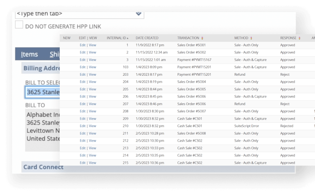
Task: Open the 'Type then tab' dropdown arrow
Action: click(138, 14)
